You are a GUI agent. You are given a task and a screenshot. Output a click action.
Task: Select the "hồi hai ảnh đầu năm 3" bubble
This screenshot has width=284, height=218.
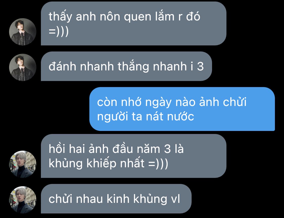pos(134,156)
